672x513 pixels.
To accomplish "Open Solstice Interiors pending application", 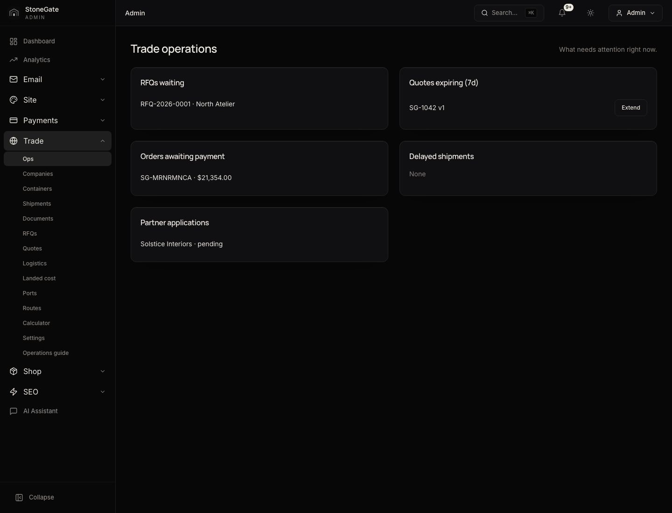I will 182,244.
